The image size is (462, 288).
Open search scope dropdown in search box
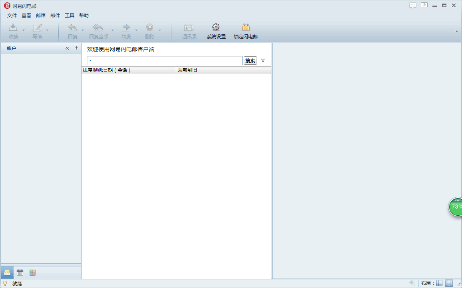90,61
